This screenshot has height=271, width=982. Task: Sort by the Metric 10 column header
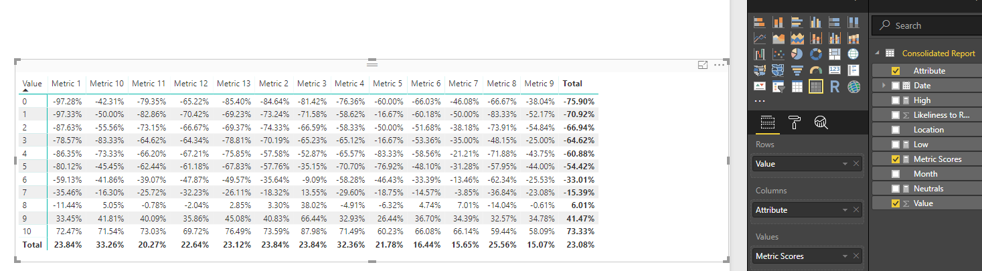click(107, 84)
